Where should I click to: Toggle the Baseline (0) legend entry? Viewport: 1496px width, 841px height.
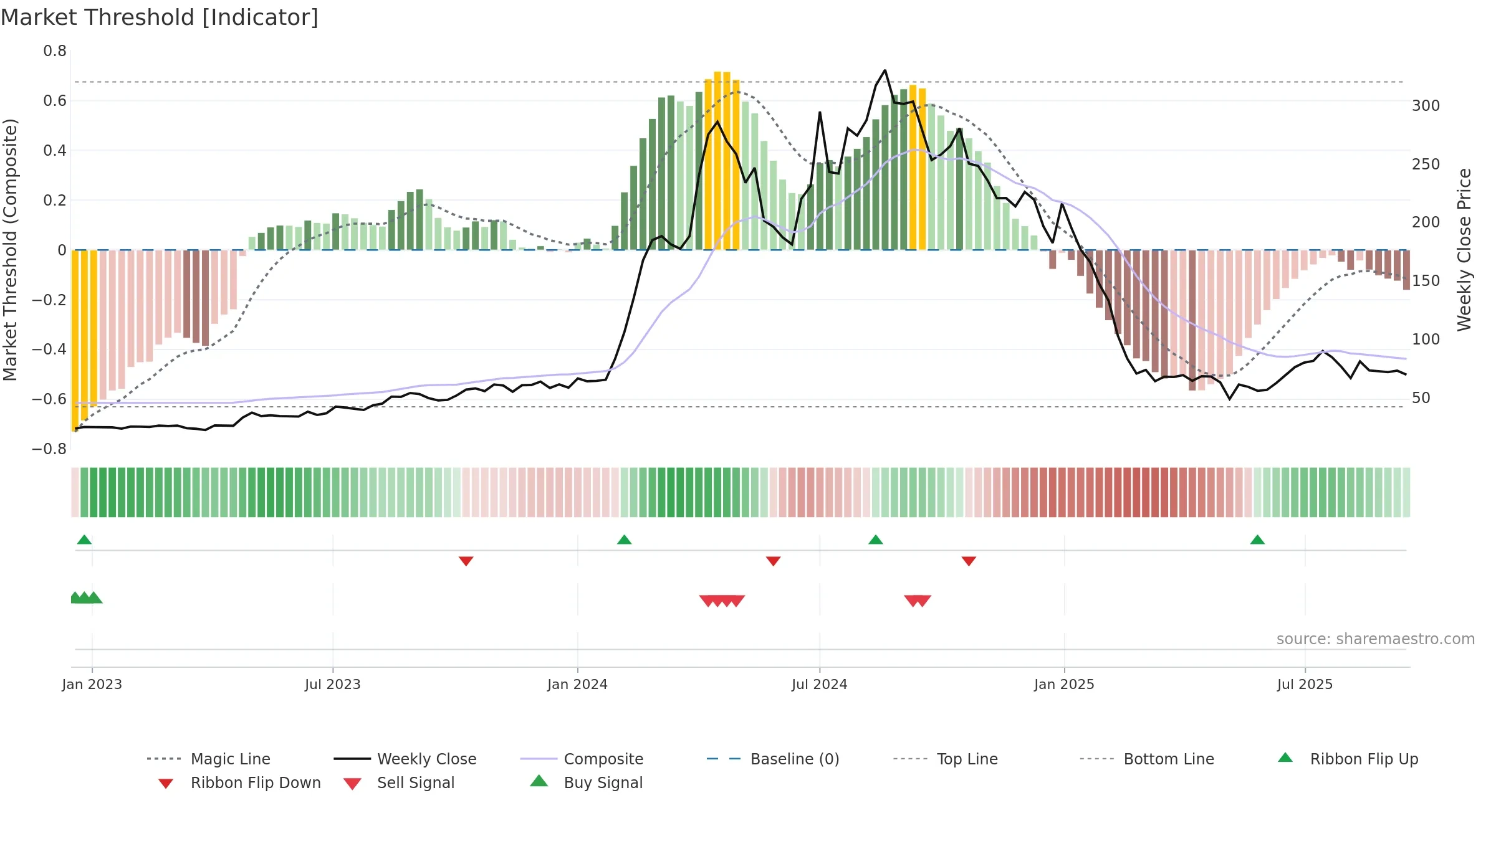coord(773,759)
